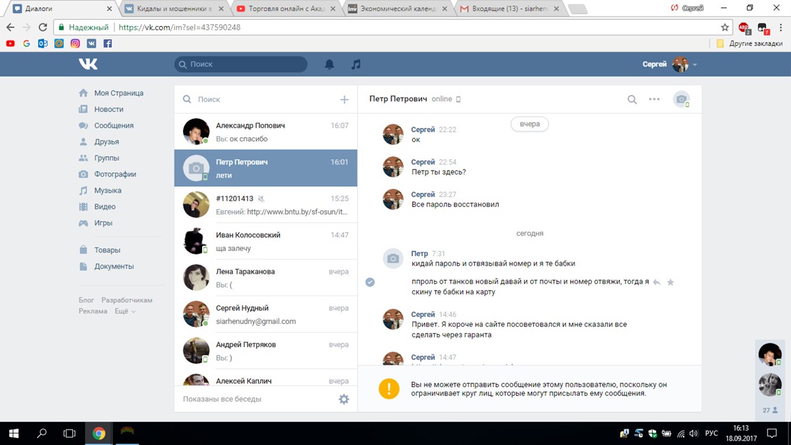Mark message as important with star
The width and height of the screenshot is (791, 445).
point(670,282)
